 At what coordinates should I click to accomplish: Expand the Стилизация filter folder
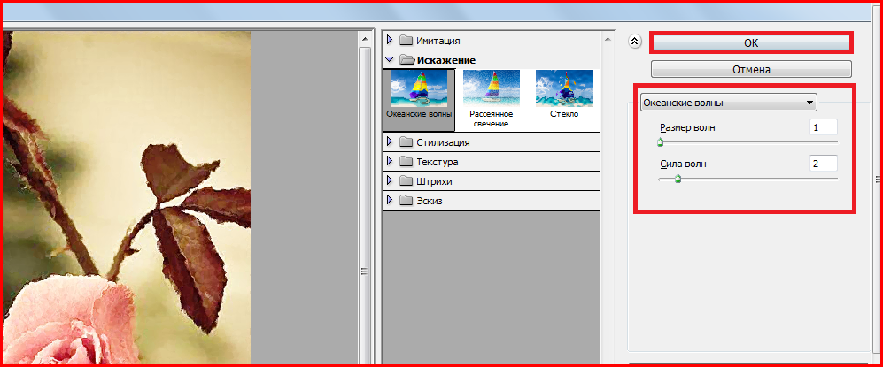coord(389,141)
